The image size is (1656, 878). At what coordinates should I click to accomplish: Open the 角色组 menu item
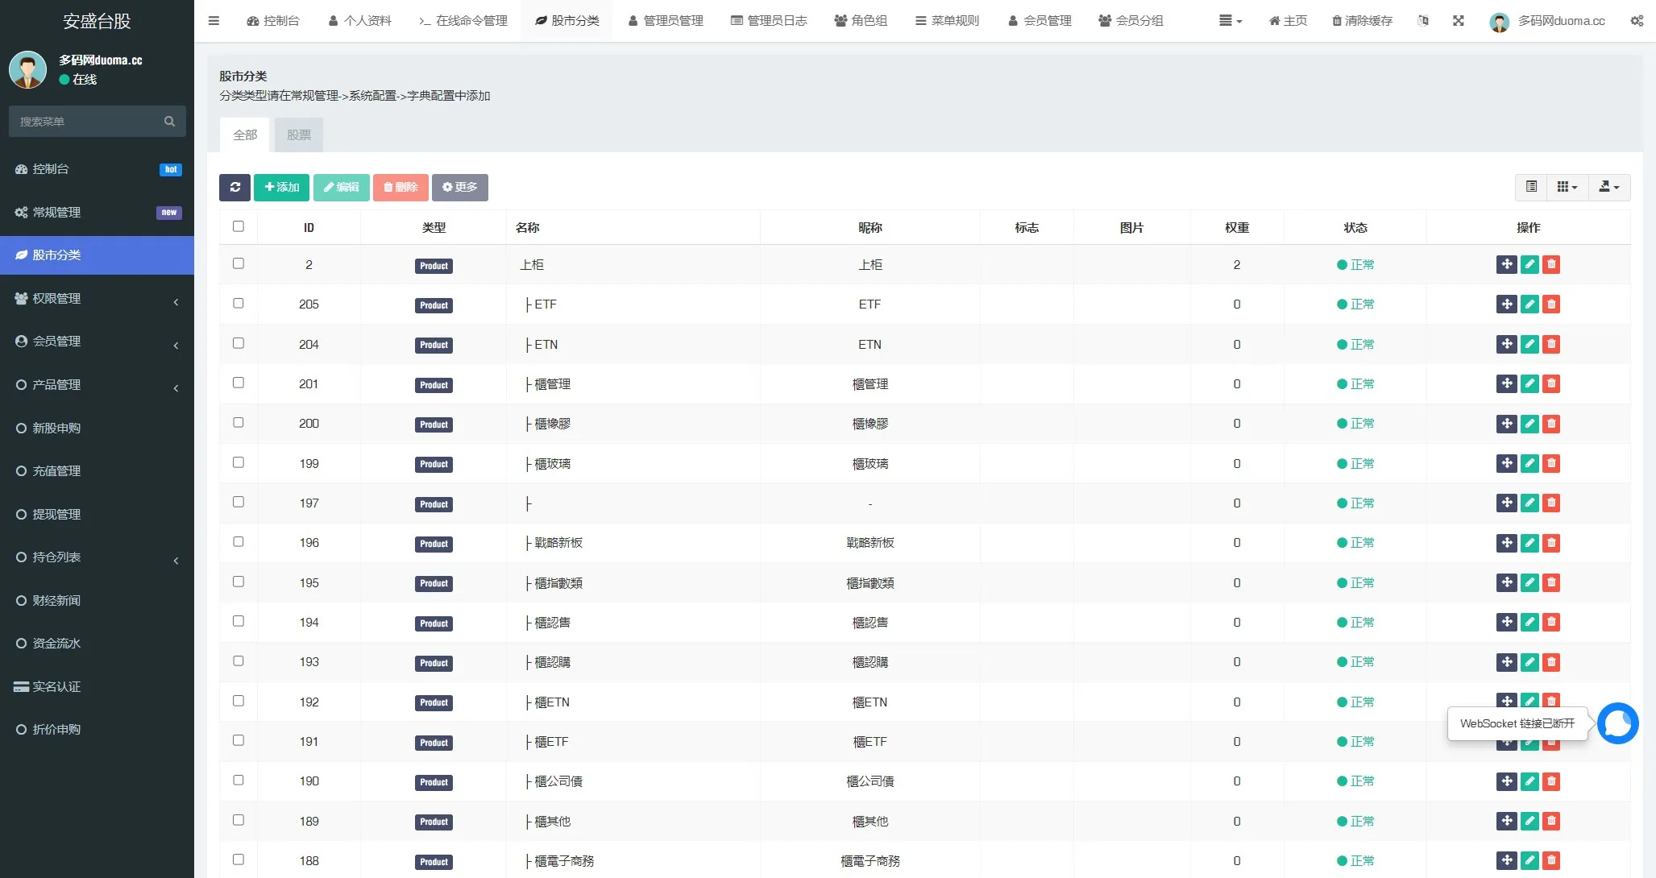(x=861, y=20)
